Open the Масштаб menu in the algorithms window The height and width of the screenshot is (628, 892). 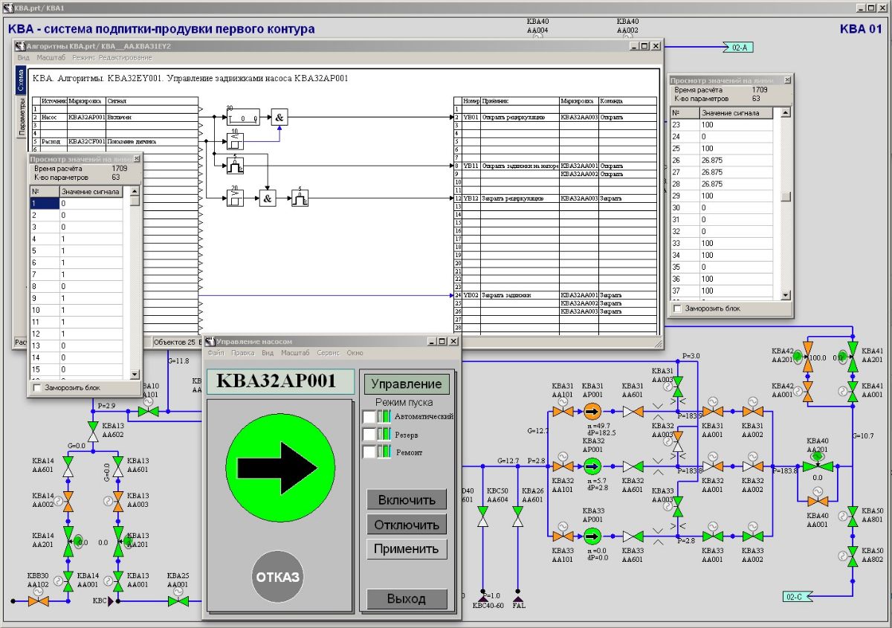coord(53,57)
